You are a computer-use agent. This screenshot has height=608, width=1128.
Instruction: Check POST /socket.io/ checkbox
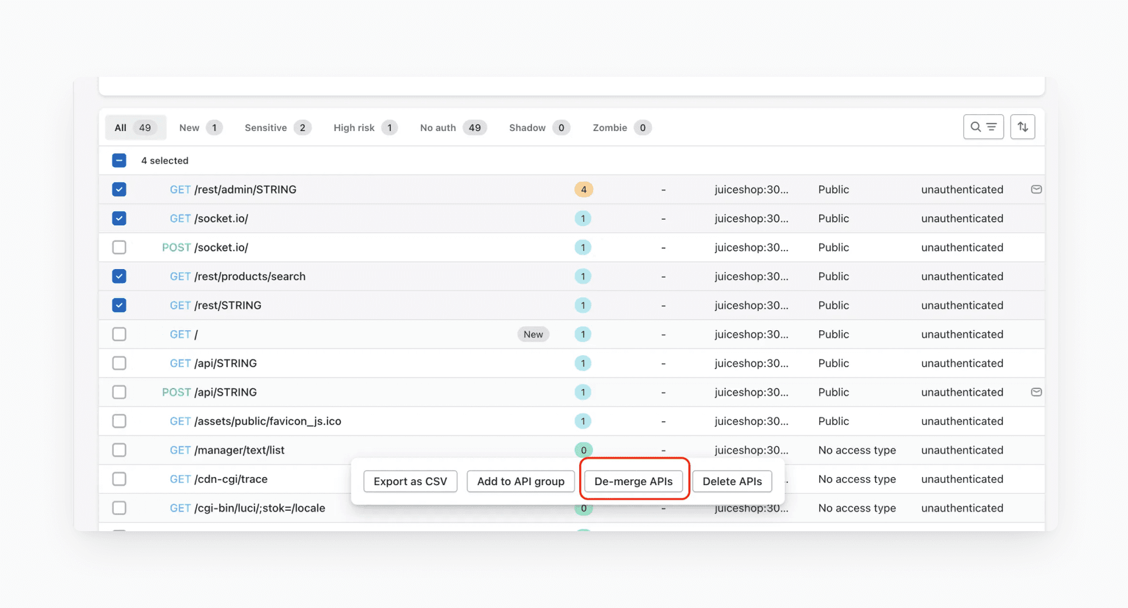119,247
